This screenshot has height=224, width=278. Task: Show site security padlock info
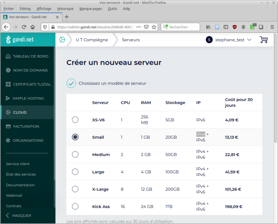coord(53,27)
